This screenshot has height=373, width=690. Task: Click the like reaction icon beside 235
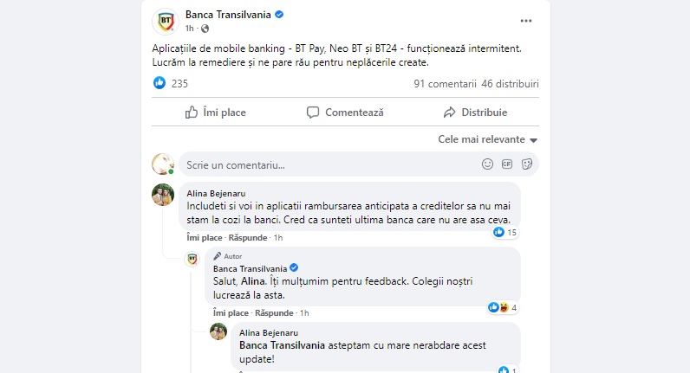point(159,83)
